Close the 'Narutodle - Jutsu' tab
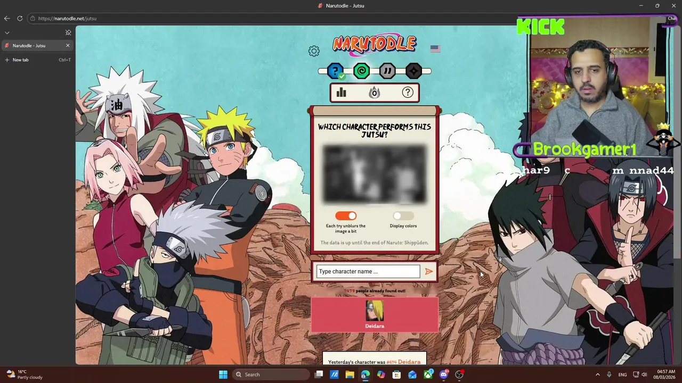 pos(68,46)
